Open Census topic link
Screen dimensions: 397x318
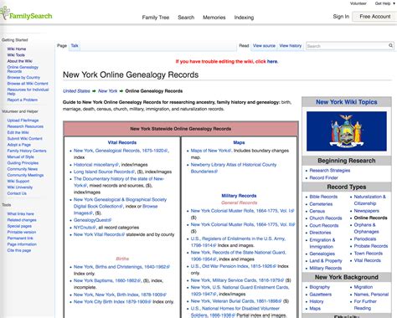click(x=317, y=211)
